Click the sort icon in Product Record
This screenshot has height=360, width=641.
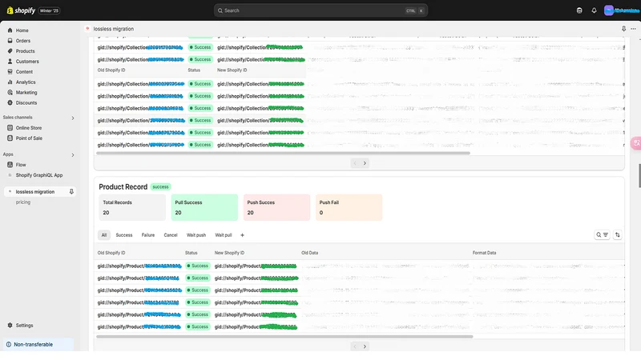click(x=617, y=234)
